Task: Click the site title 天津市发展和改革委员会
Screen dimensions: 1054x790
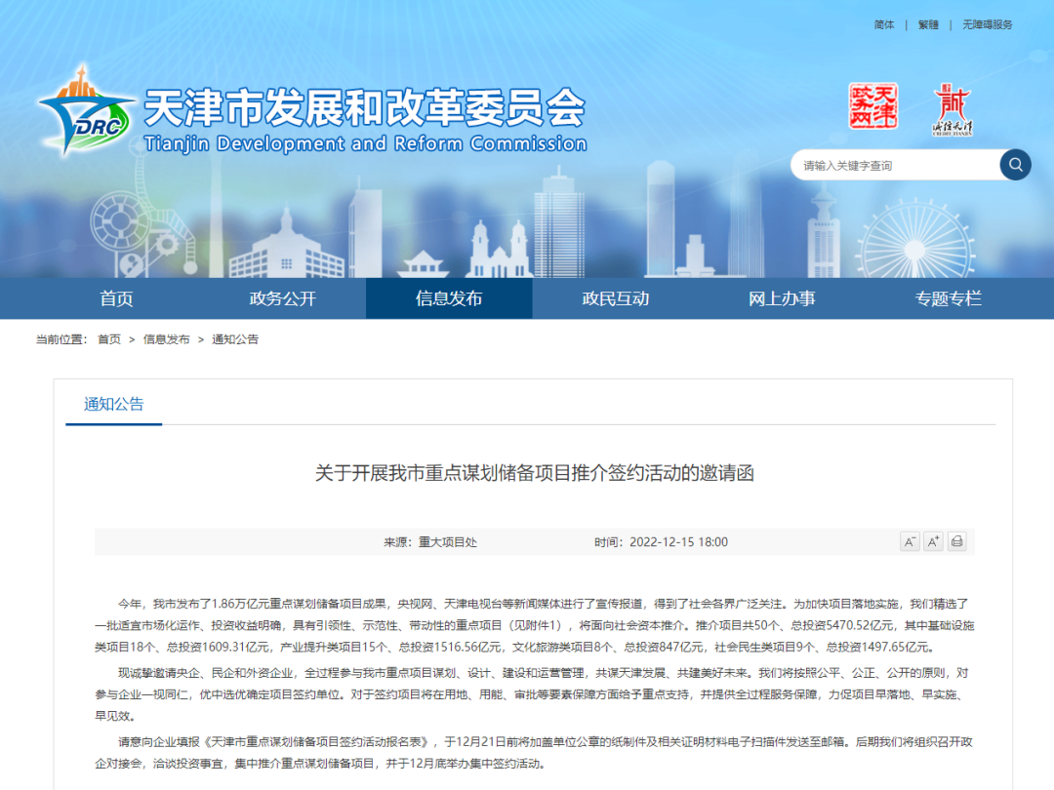Action: [x=365, y=107]
